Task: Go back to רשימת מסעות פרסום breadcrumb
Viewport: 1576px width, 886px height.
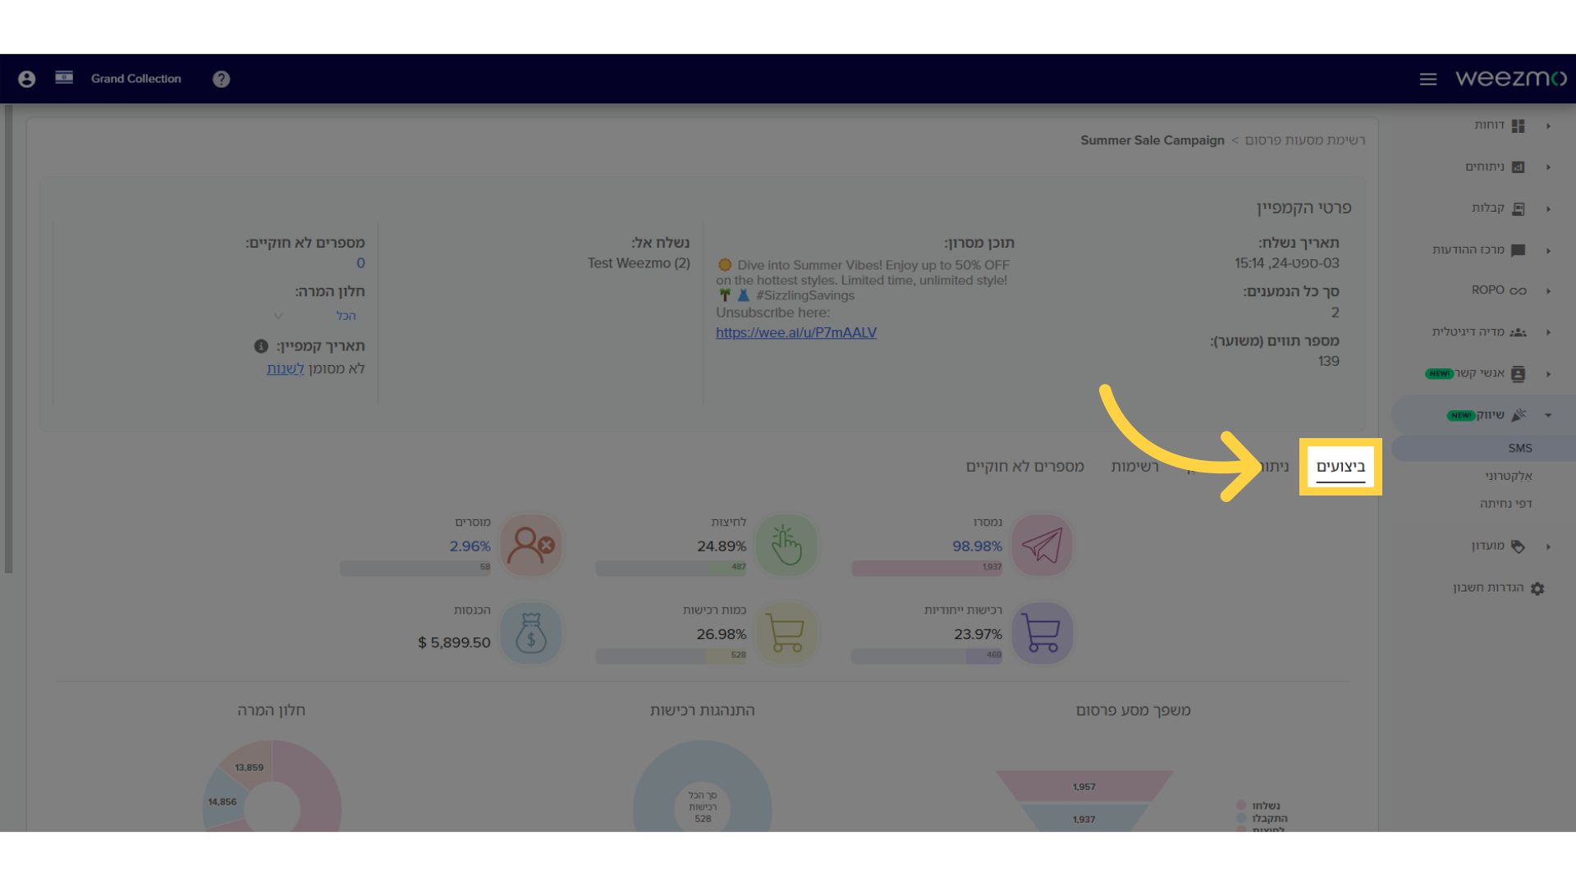Action: [1305, 140]
